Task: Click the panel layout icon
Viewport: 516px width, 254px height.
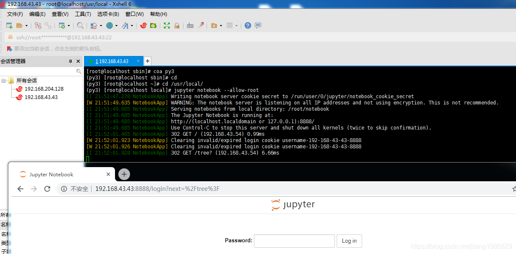Action: pyautogui.click(x=229, y=25)
